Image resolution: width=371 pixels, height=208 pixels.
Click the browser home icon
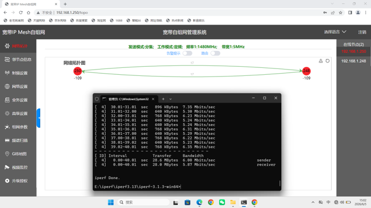pos(28,12)
